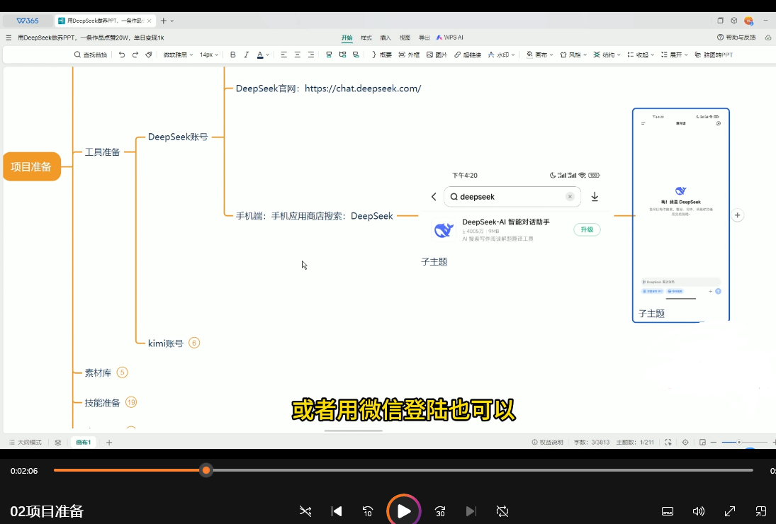Switch to the 插入 tab
Viewport: 776px width, 524px height.
[386, 38]
